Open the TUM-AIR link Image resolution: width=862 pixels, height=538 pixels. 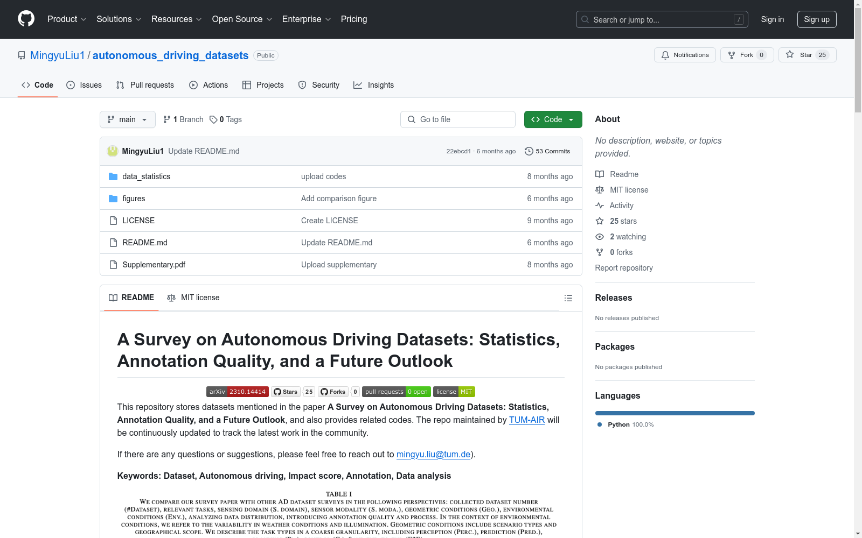pos(527,420)
